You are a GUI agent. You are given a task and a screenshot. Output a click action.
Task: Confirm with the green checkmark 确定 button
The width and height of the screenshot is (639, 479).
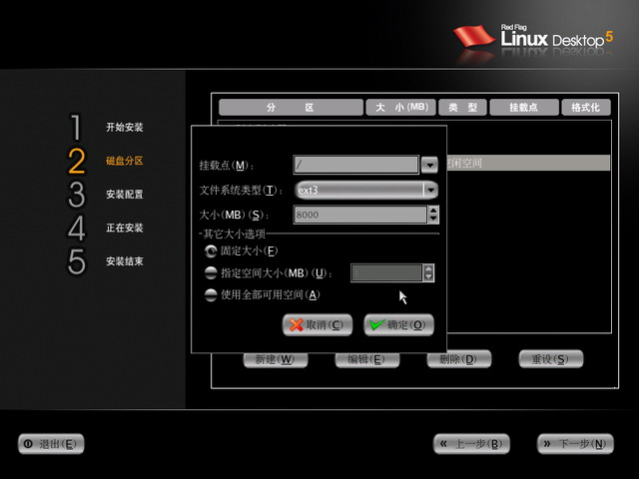tap(376, 324)
